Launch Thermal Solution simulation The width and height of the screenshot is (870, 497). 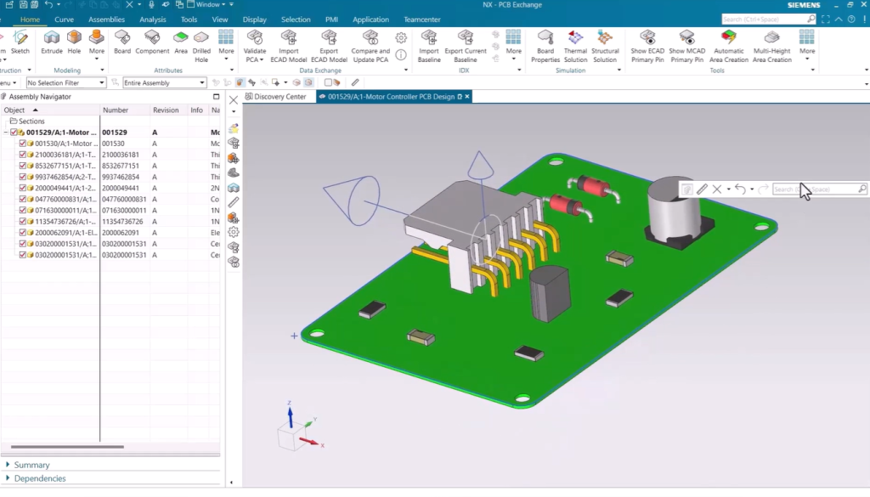point(575,46)
